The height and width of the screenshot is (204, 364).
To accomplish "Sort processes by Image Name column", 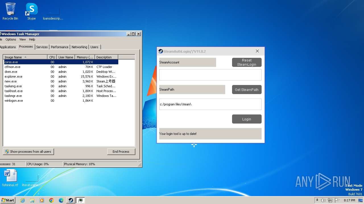I will click(x=25, y=57).
